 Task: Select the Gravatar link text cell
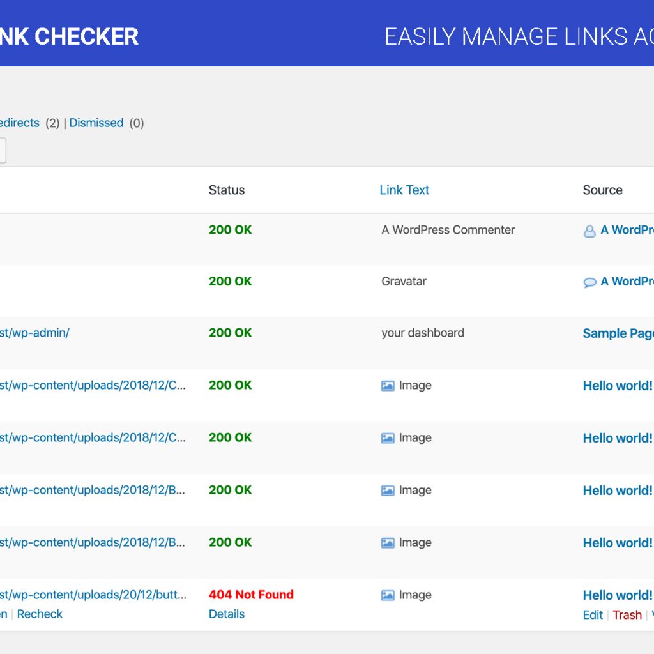[404, 281]
